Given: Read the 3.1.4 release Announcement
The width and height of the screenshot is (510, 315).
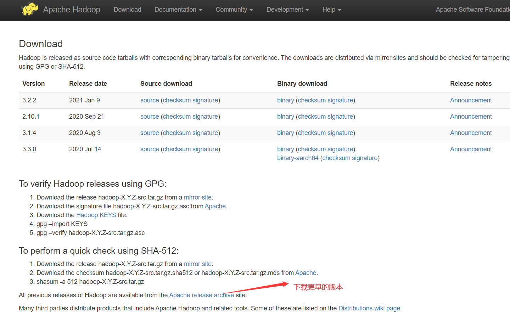Looking at the screenshot, I should (x=471, y=133).
